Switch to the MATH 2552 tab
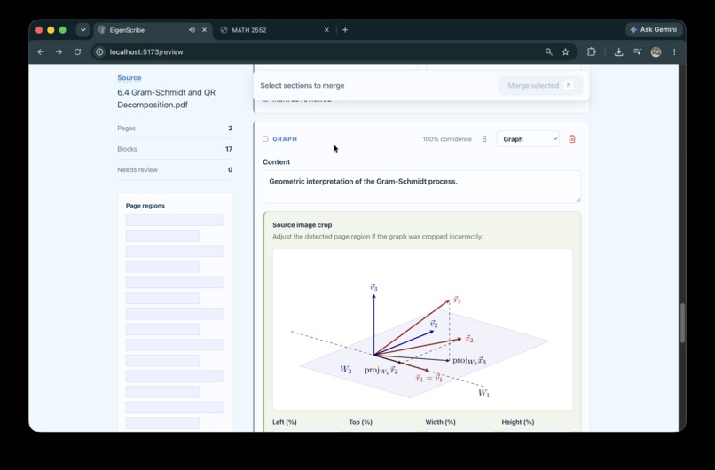 point(275,30)
